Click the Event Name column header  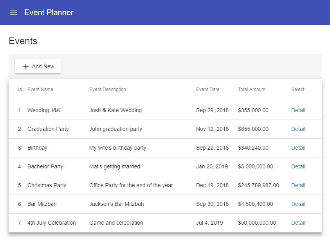point(40,89)
